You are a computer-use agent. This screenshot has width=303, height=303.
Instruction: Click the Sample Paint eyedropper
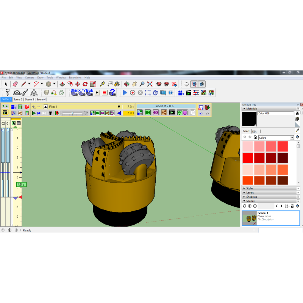(x=297, y=130)
